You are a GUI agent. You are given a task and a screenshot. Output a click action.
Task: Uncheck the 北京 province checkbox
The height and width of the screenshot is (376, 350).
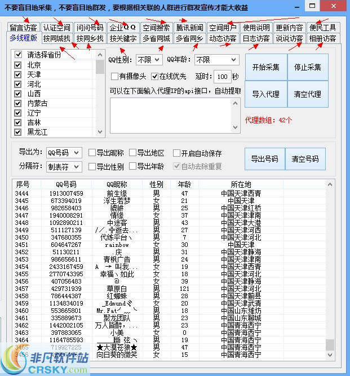coord(18,65)
